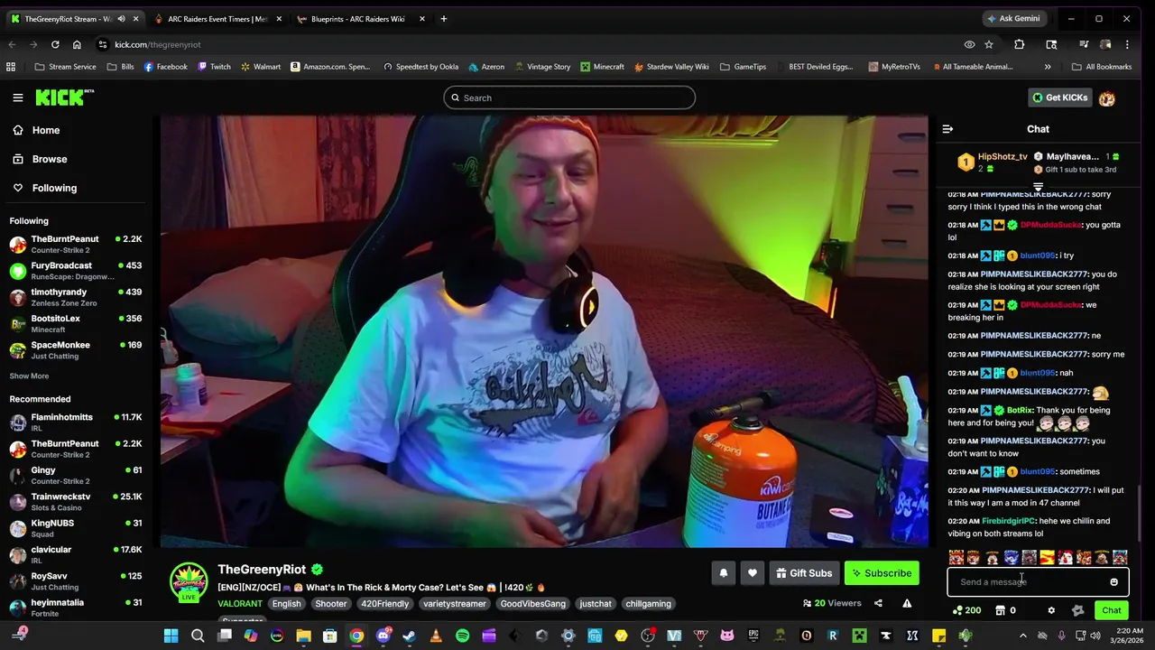The height and width of the screenshot is (650, 1155).
Task: Open the FuryBroadcast channel
Action: (x=76, y=271)
